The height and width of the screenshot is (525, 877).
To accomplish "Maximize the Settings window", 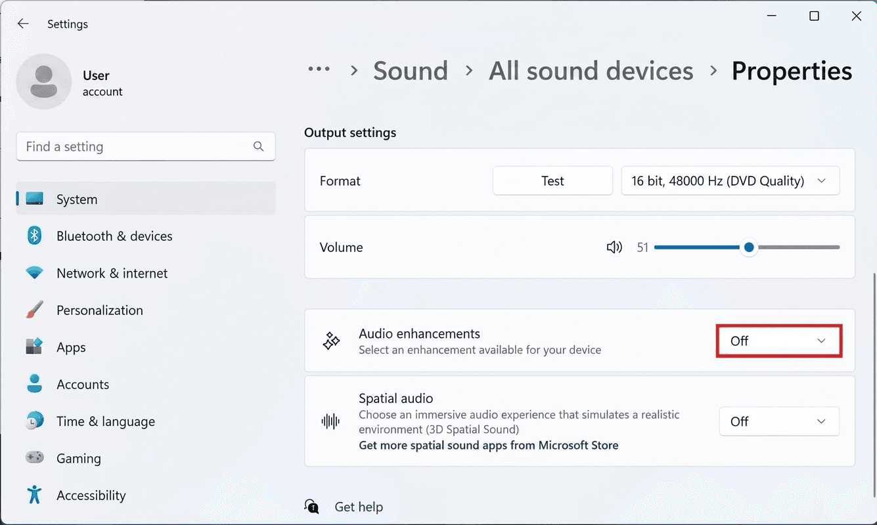I will [814, 16].
